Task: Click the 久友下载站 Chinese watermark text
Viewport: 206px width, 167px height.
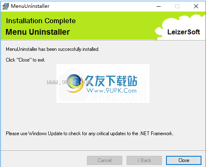Action: click(111, 81)
